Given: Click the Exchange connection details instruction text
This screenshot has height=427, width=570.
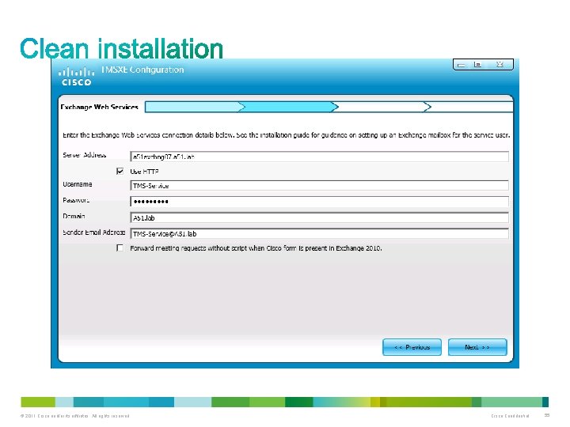Looking at the screenshot, I should coord(286,135).
